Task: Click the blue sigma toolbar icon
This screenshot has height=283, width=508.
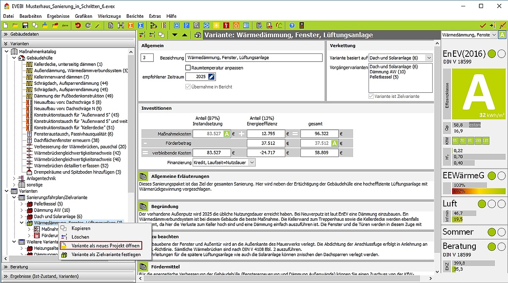Action: coord(141,25)
